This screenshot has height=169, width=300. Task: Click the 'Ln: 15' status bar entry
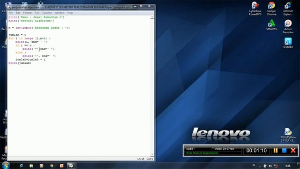coord(141,159)
